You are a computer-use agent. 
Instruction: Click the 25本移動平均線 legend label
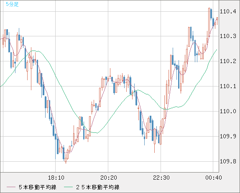point(98,187)
